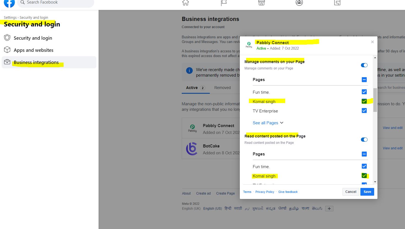Viewport: 405px width, 229px height.
Task: Click the shield icon beside Security and login
Action: click(7, 38)
